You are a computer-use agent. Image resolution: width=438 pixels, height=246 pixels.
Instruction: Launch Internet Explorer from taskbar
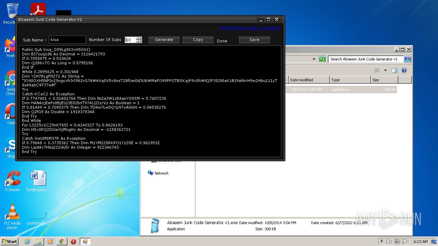(x=27, y=242)
